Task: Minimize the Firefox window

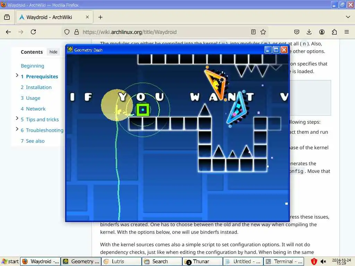Action: click(335, 5)
